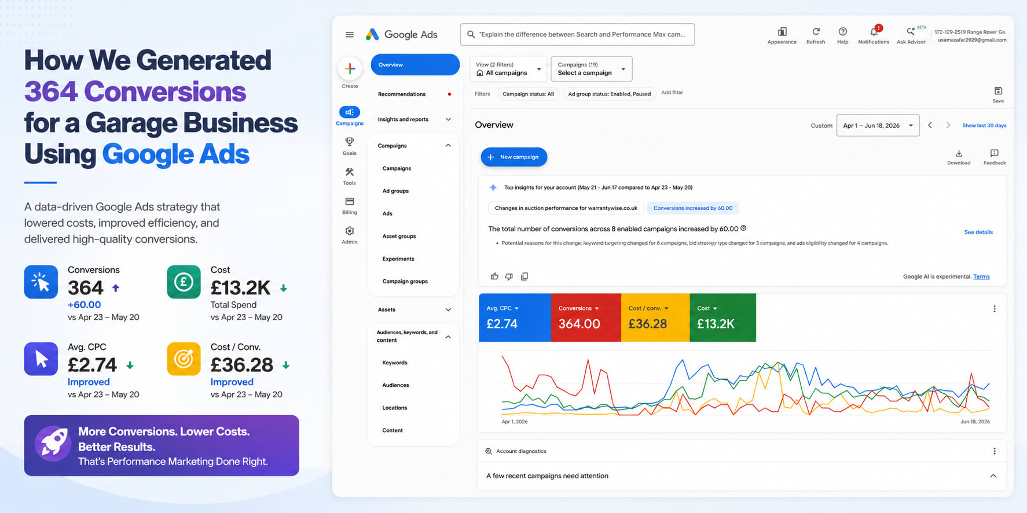
Task: Click the account email usamazafar2929@gmail.com
Action: point(972,40)
